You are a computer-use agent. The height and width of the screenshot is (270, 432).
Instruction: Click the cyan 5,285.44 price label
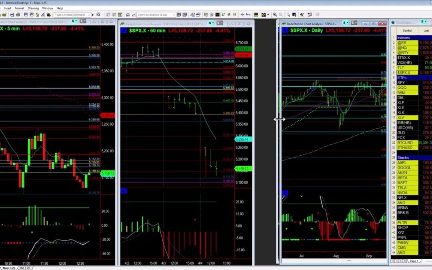(x=242, y=140)
